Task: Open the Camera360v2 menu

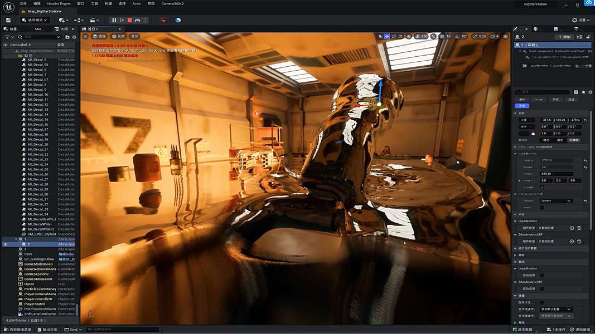Action: point(172,4)
